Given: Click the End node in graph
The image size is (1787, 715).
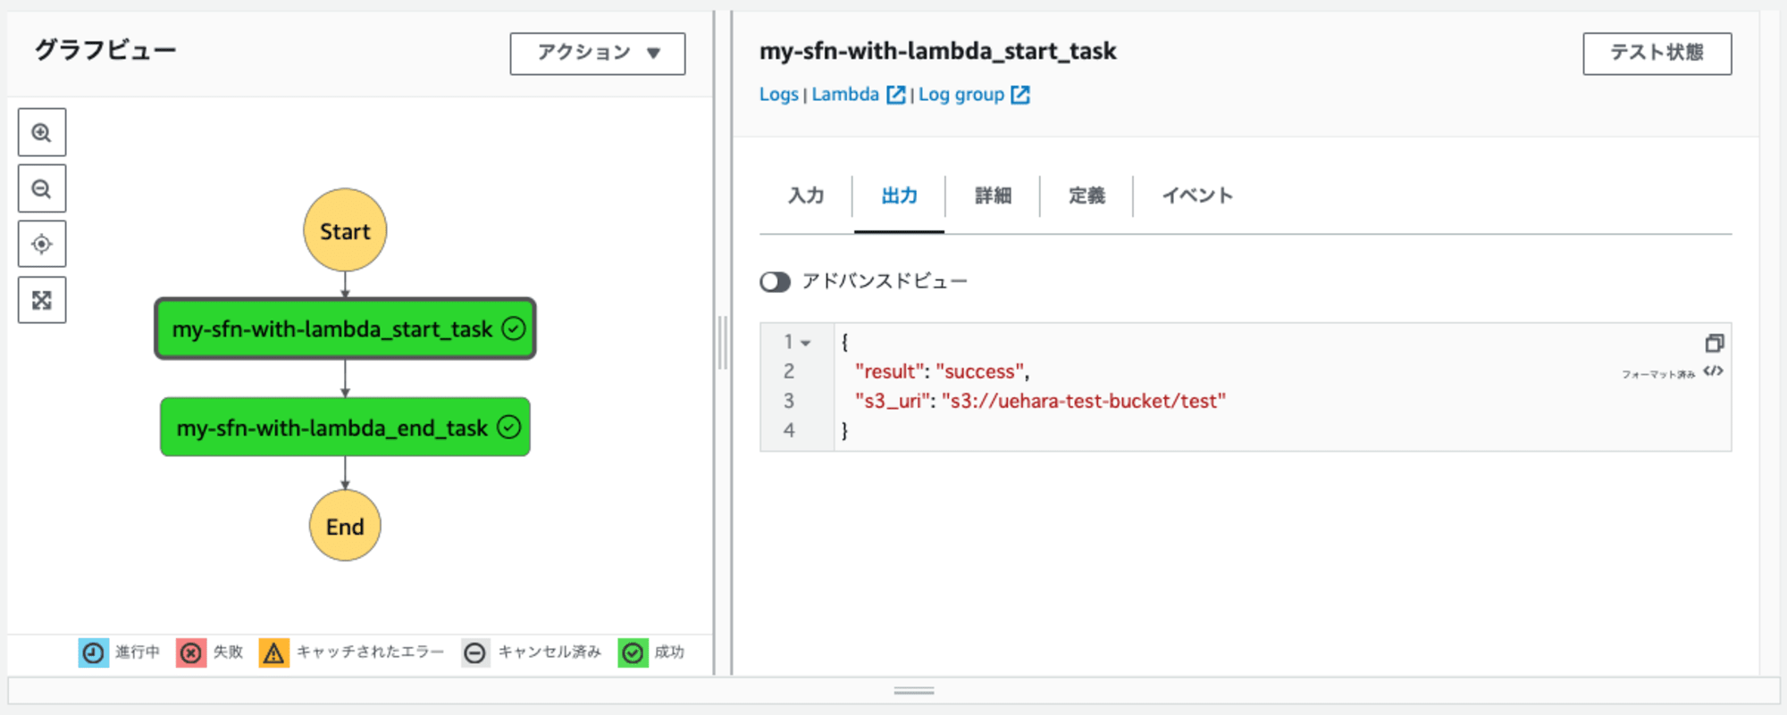Looking at the screenshot, I should [x=345, y=526].
